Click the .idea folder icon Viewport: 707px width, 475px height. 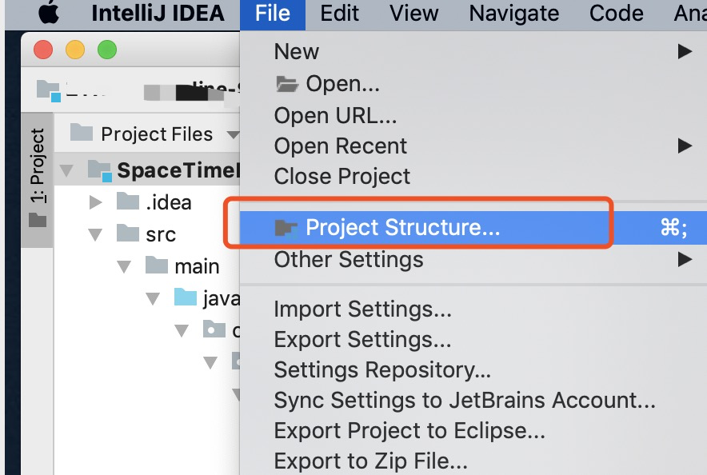coord(128,202)
